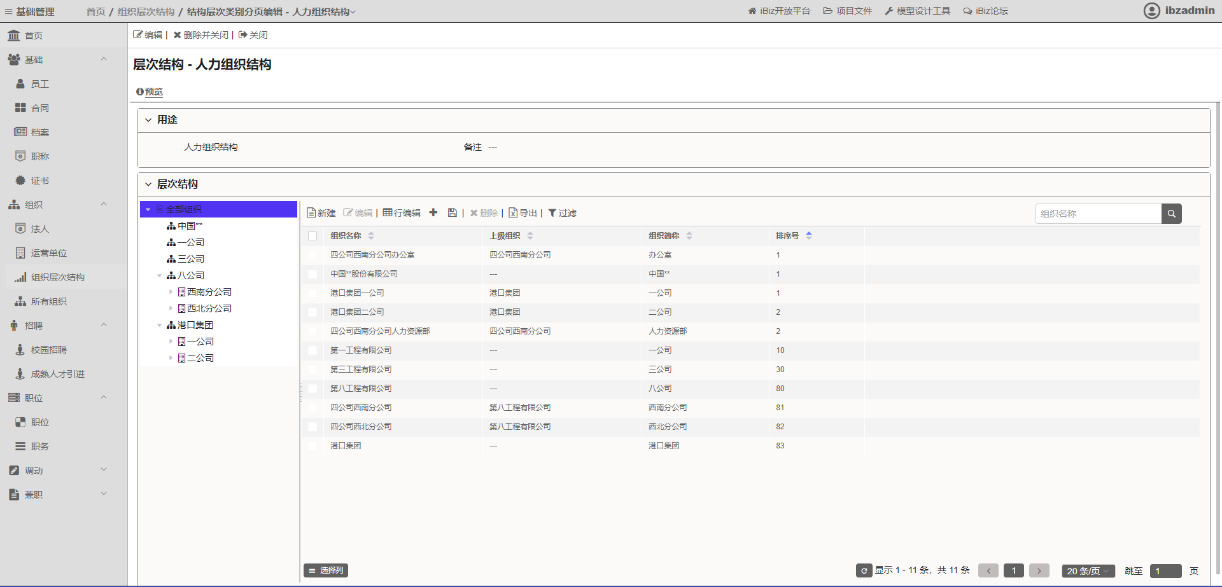Collapse the 用途 section

point(148,120)
